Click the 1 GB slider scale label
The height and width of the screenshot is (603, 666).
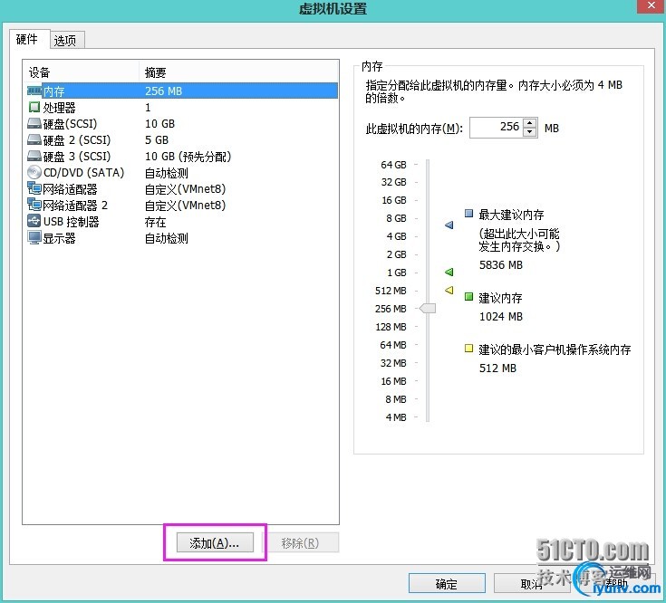tap(397, 272)
